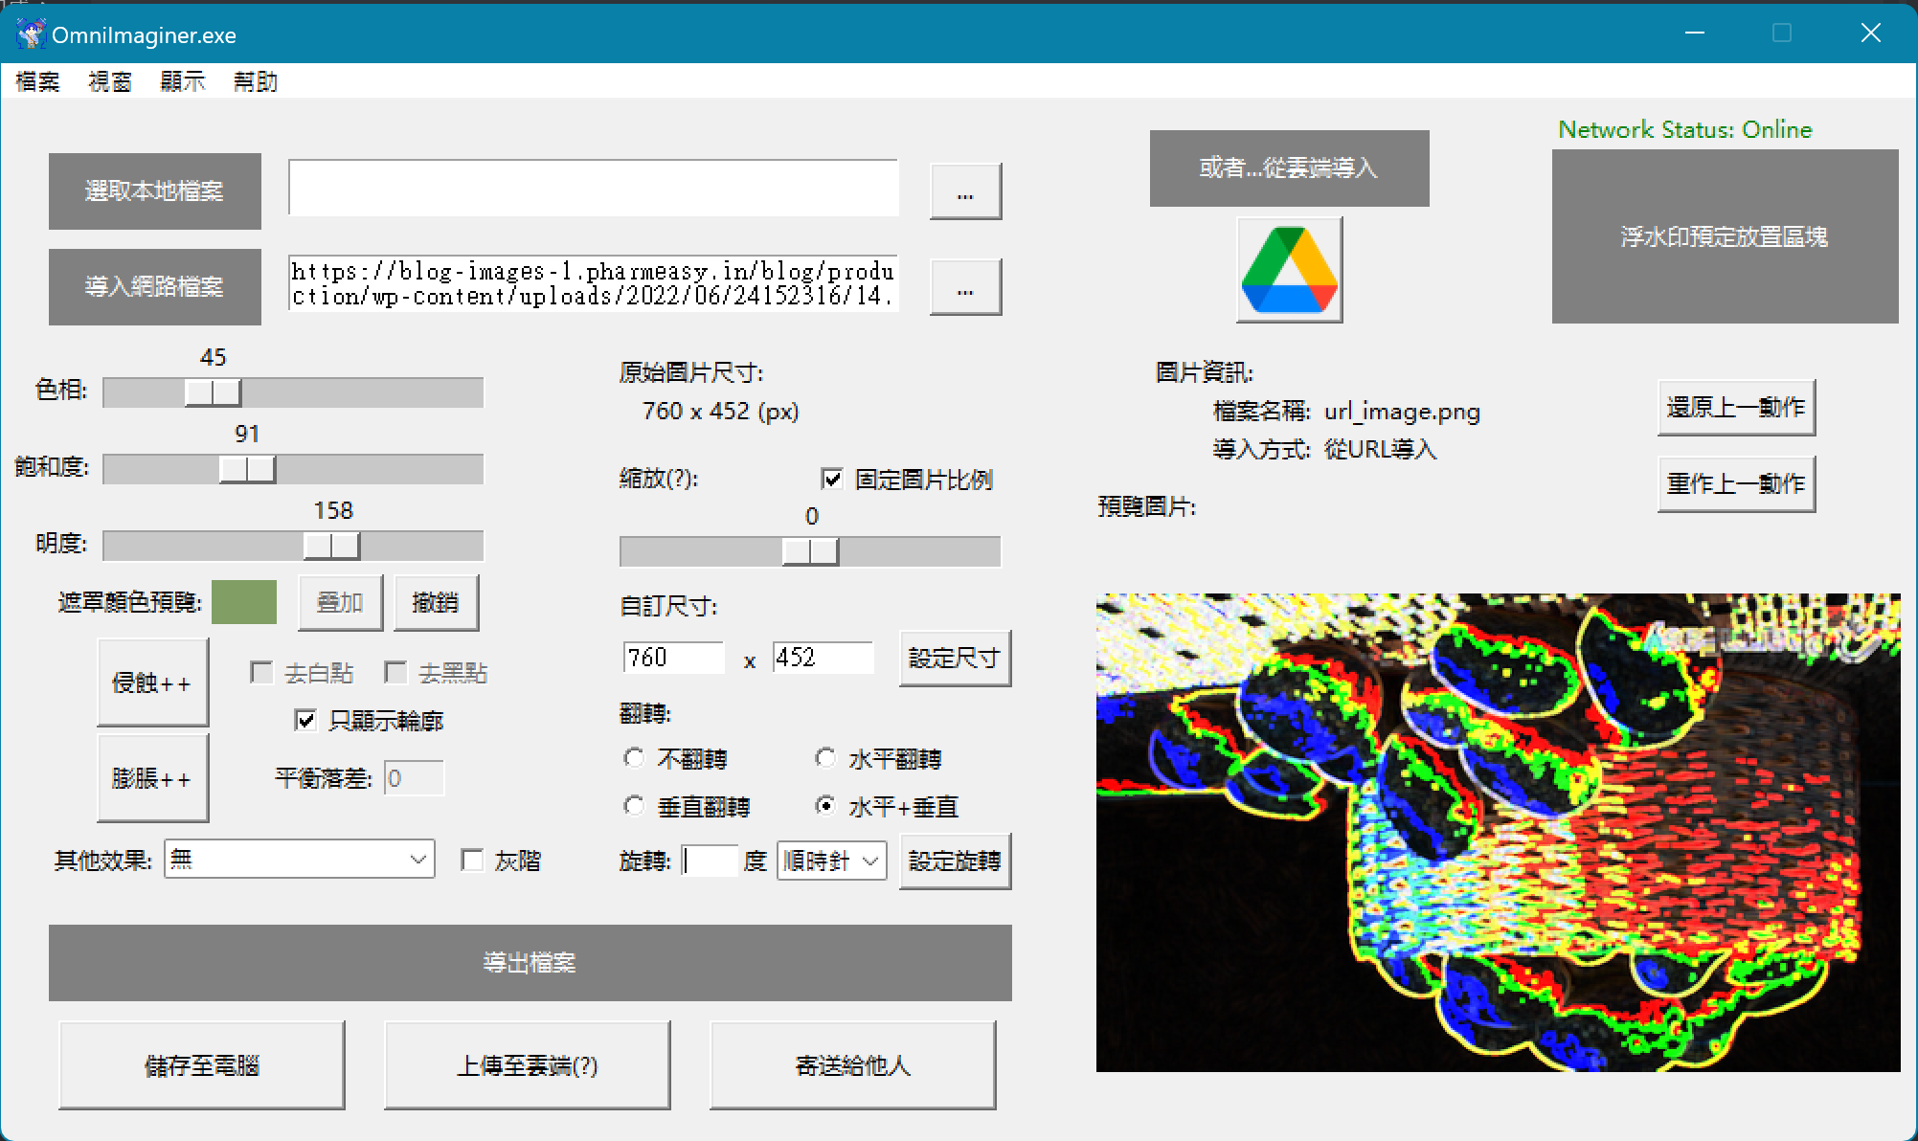Click the 膨脹++ dilation button
Screen dimensions: 1918x1141
click(152, 778)
